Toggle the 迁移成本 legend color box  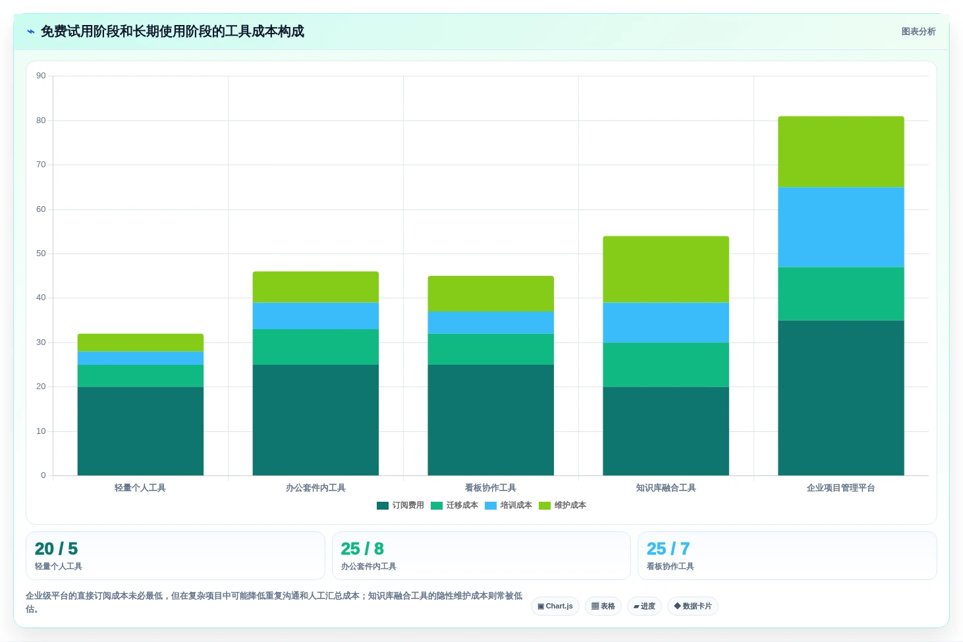click(437, 506)
